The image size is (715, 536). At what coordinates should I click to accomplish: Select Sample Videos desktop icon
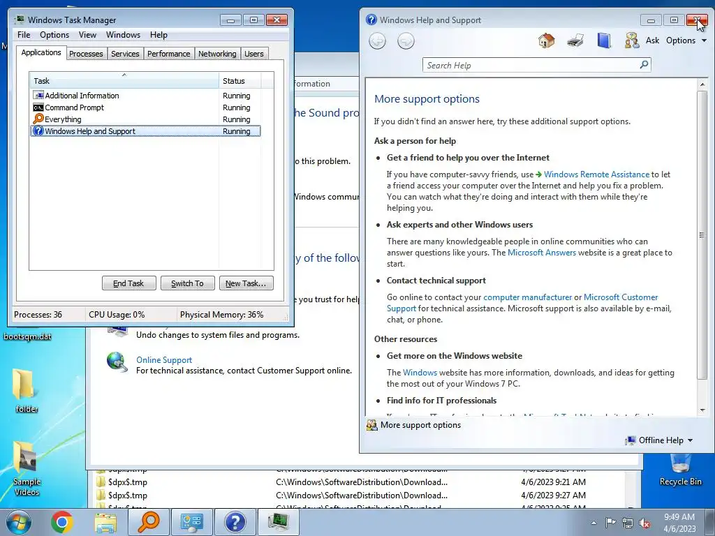(x=27, y=468)
